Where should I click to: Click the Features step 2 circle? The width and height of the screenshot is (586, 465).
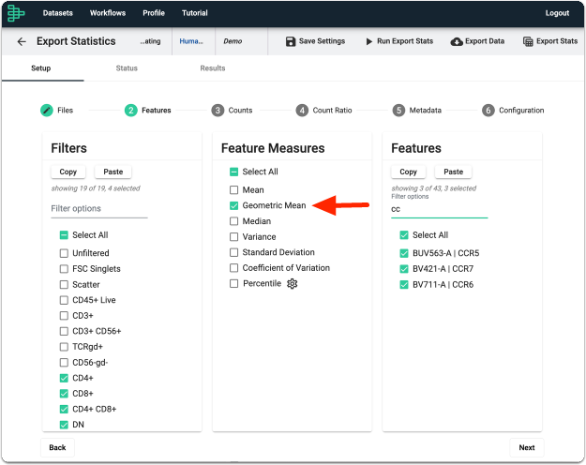[x=131, y=111]
